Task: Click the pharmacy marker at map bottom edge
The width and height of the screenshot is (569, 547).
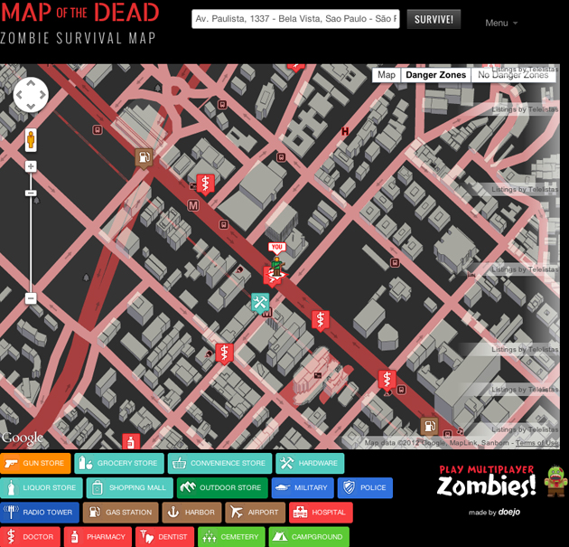Action: [131, 441]
